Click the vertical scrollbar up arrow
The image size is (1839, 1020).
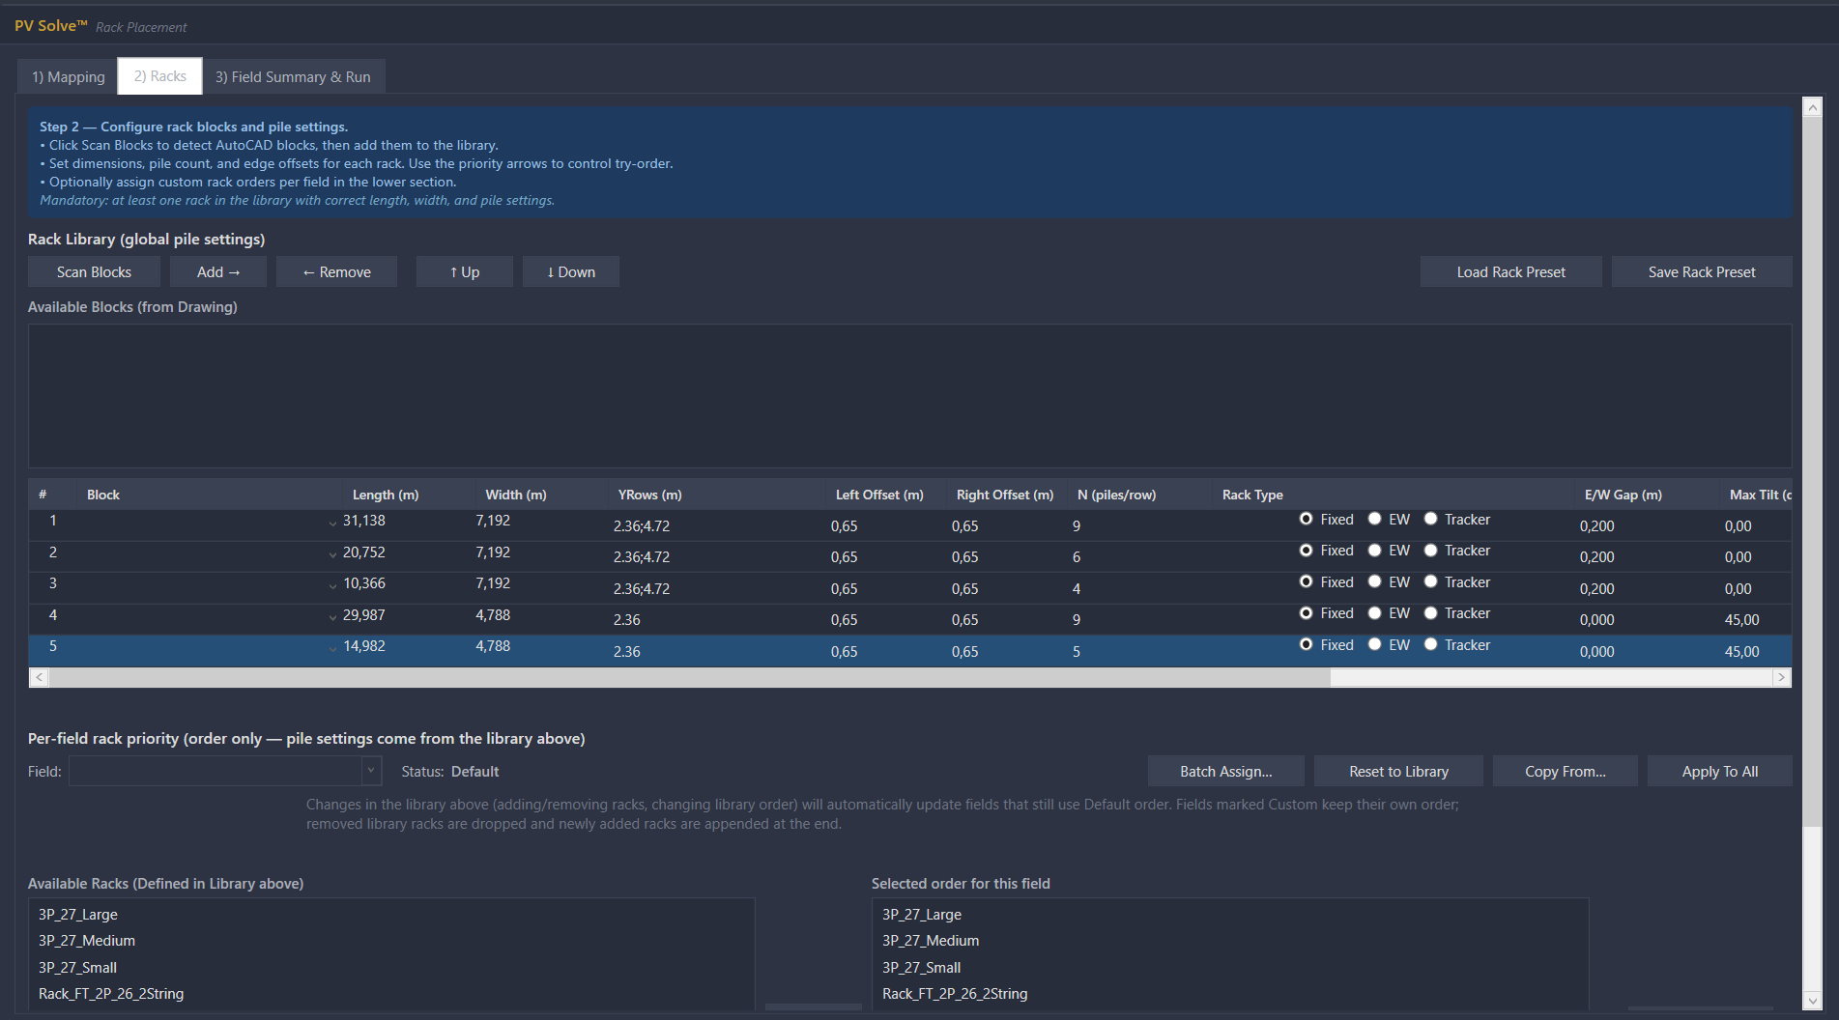point(1812,107)
